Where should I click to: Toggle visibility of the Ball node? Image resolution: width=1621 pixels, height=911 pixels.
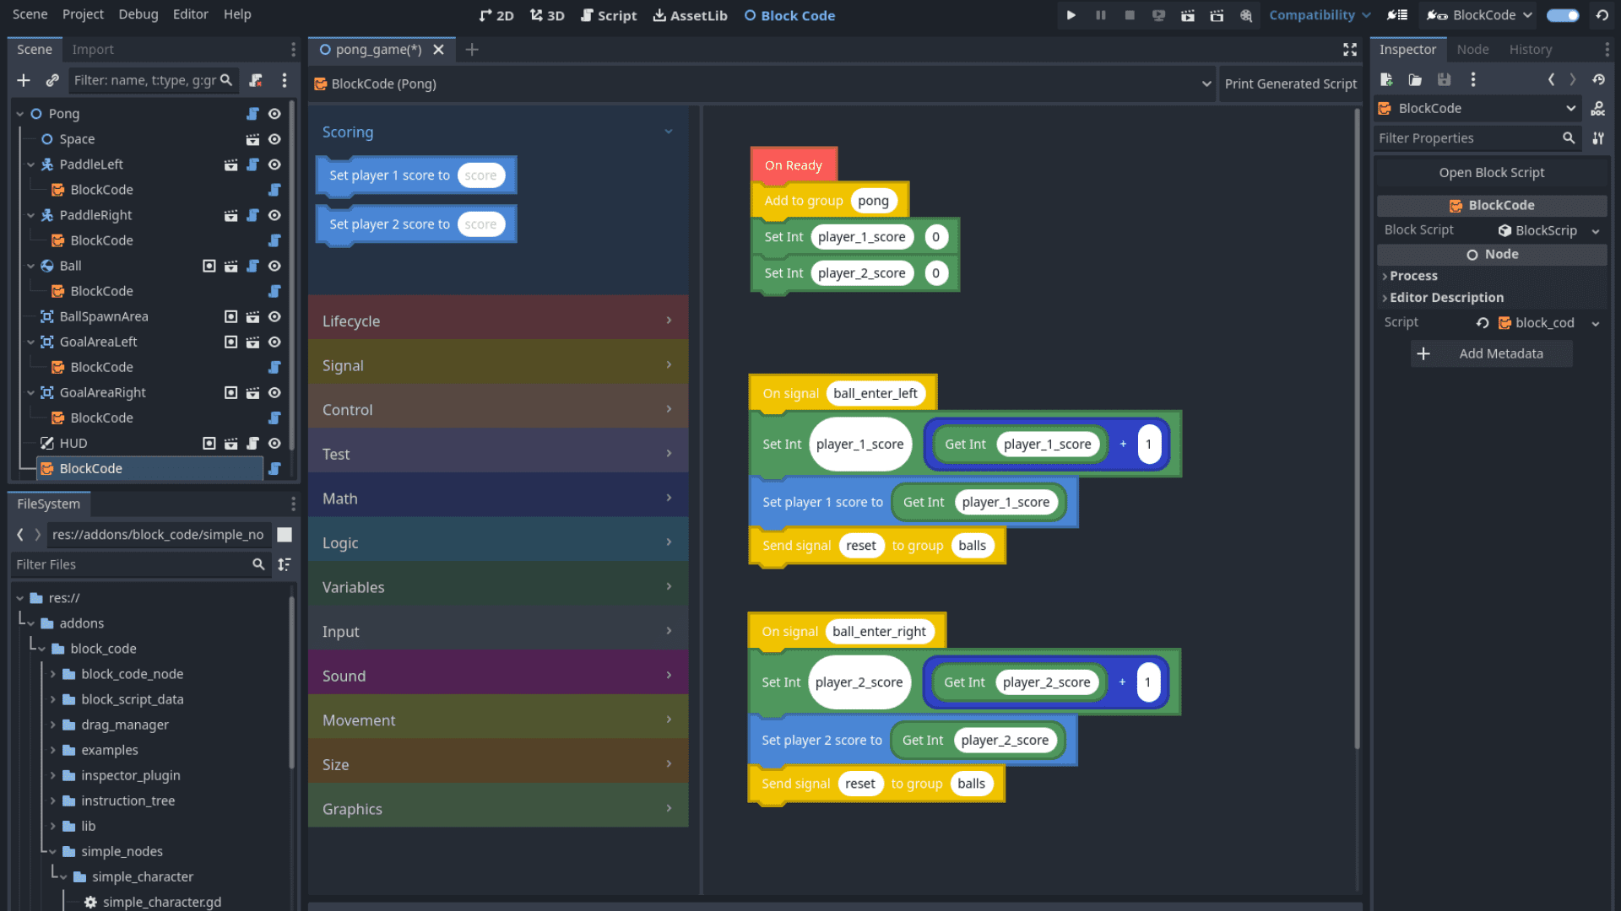click(x=274, y=266)
